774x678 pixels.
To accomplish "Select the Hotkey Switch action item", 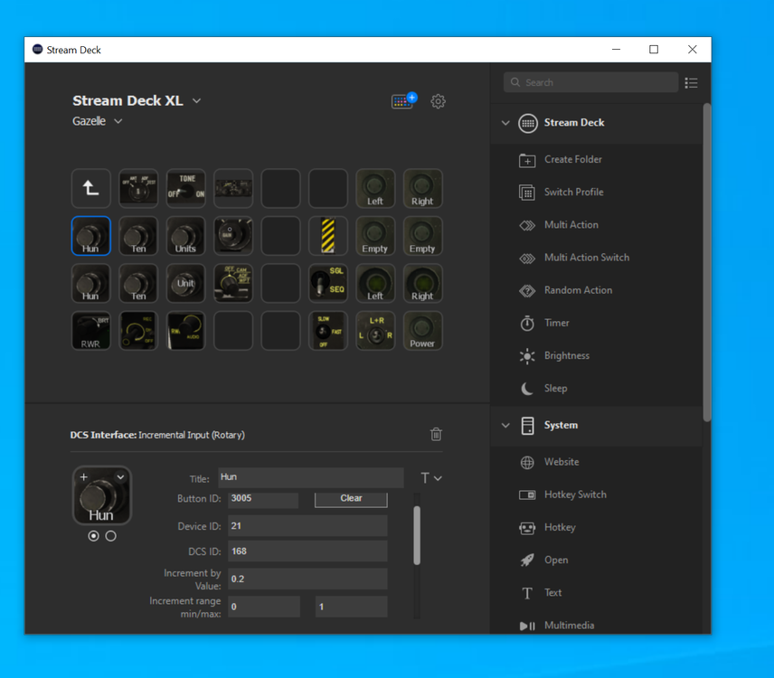I will tap(574, 494).
